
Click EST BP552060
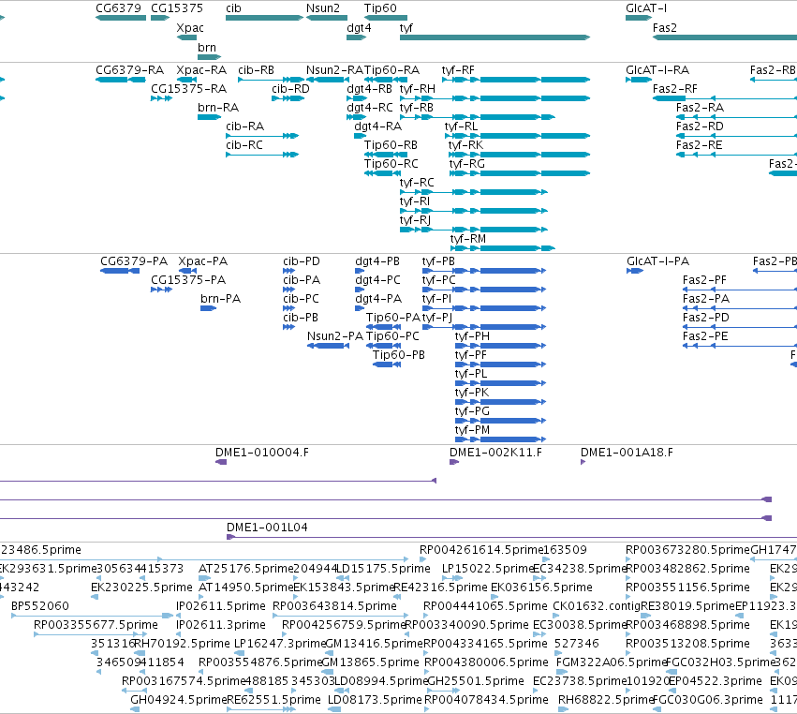click(39, 606)
